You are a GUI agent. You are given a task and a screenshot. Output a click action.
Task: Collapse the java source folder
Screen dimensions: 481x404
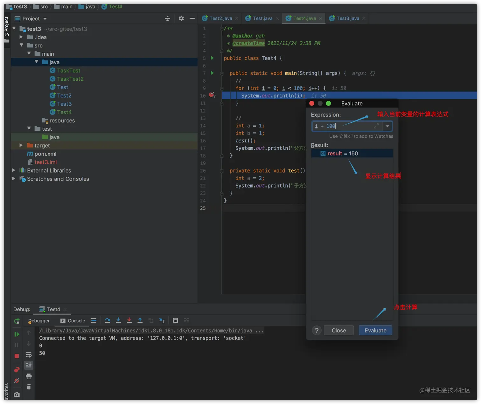coord(36,62)
